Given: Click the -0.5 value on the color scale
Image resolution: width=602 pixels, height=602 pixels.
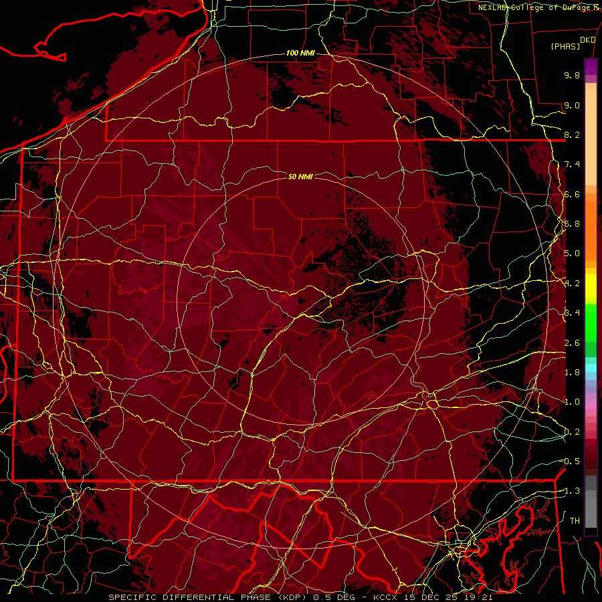Looking at the screenshot, I should [x=571, y=462].
